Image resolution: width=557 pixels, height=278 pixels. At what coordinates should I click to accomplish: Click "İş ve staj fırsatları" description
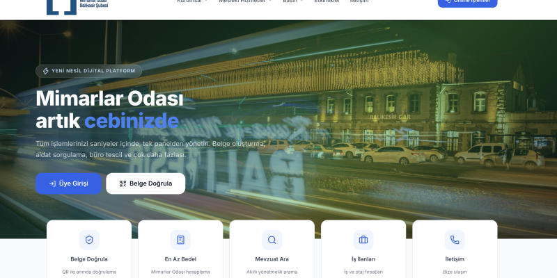[363, 272]
